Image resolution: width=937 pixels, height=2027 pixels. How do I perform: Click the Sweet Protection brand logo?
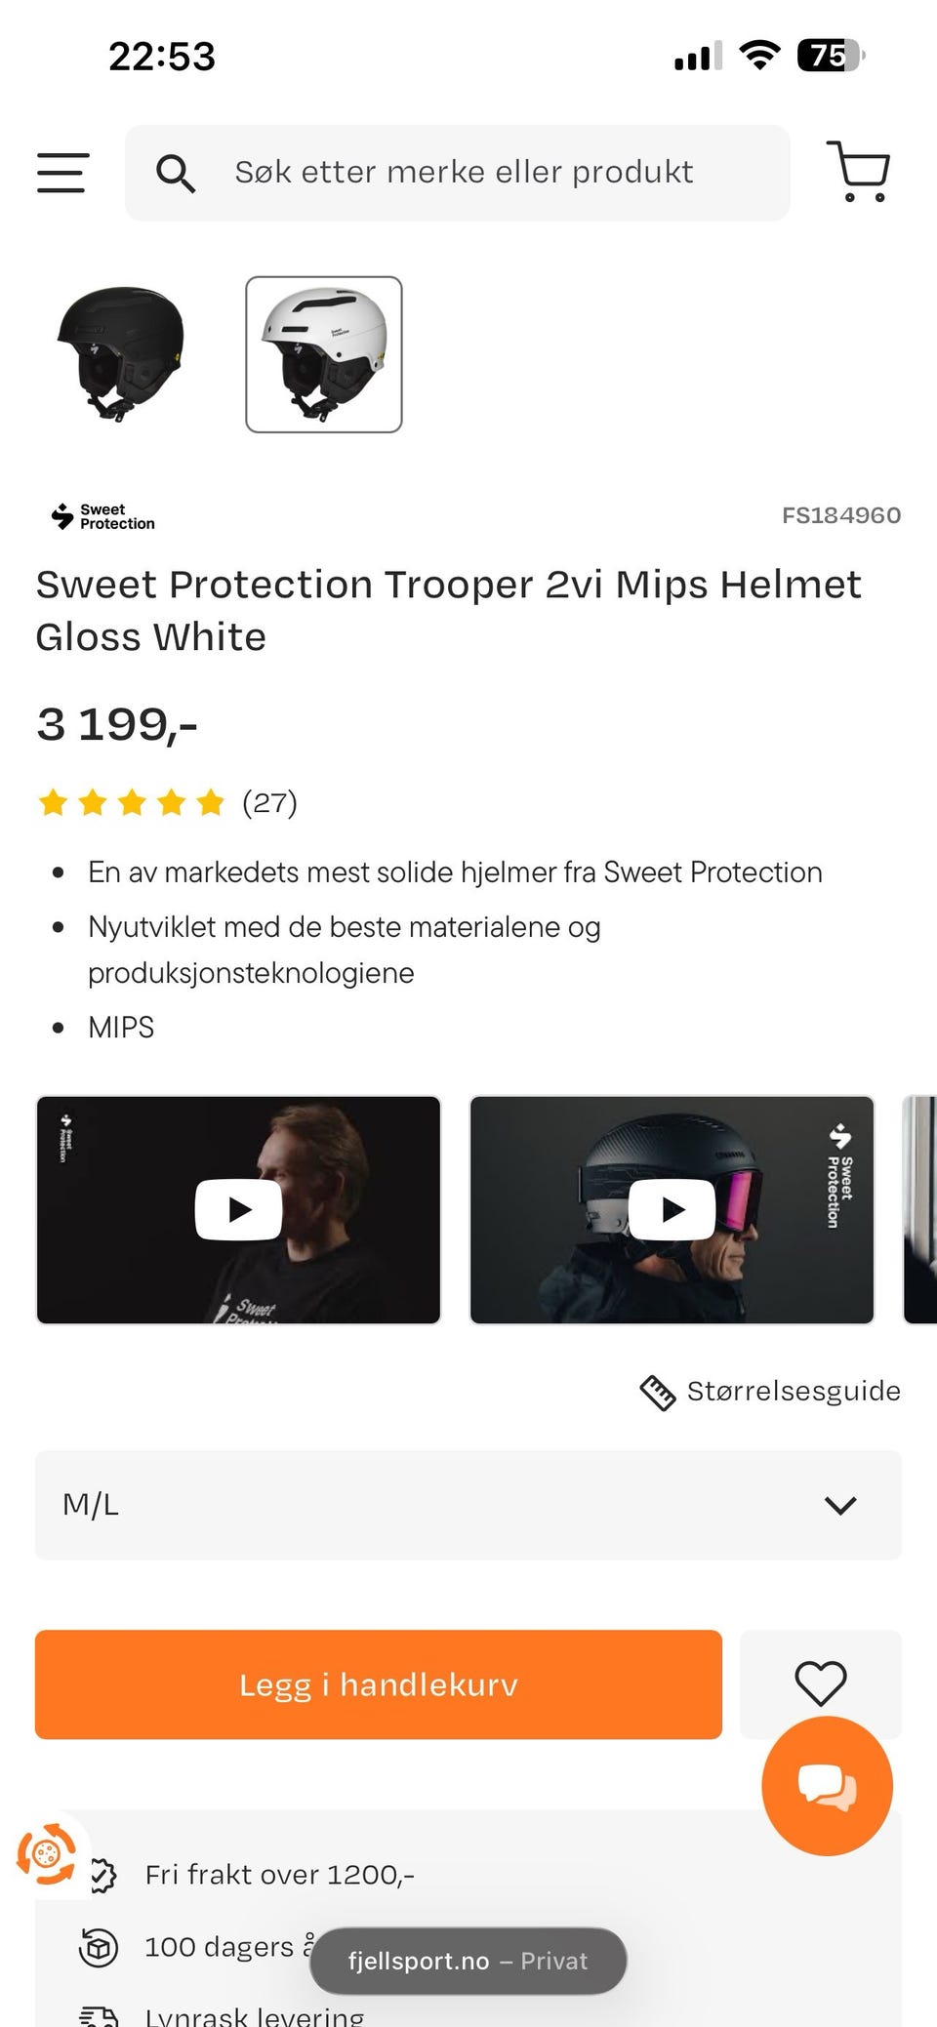pos(103,516)
